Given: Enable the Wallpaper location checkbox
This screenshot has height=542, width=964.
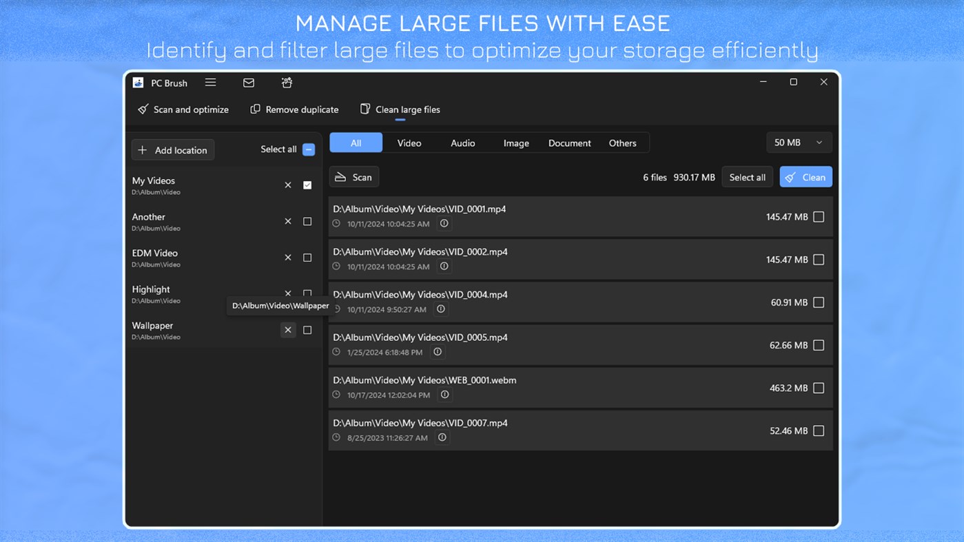Looking at the screenshot, I should click(307, 330).
